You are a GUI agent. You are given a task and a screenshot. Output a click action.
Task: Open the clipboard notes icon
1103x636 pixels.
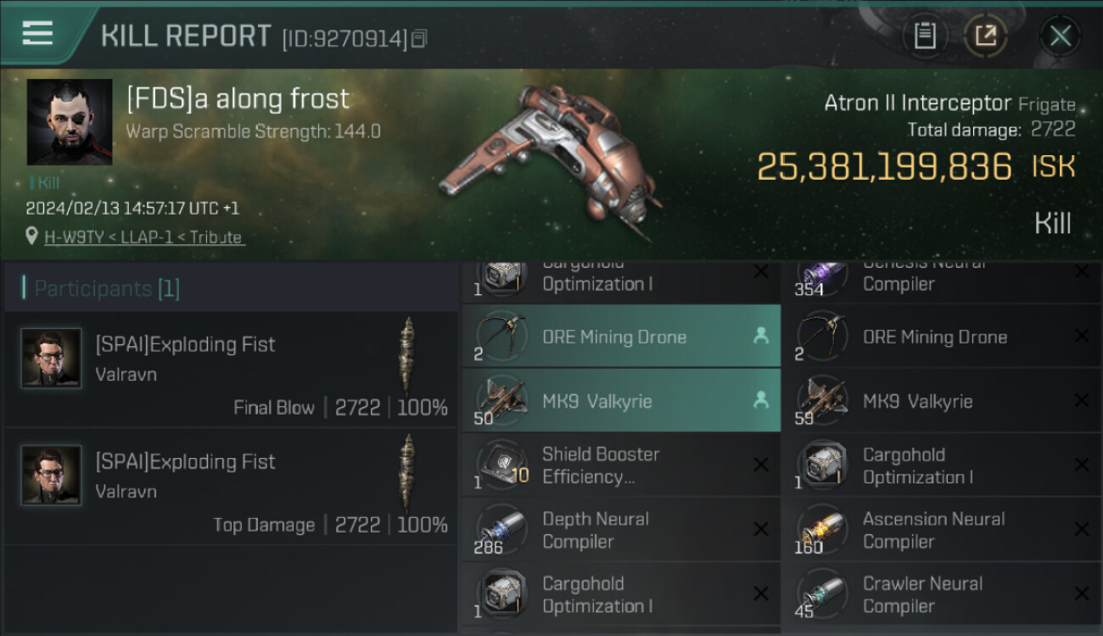925,36
